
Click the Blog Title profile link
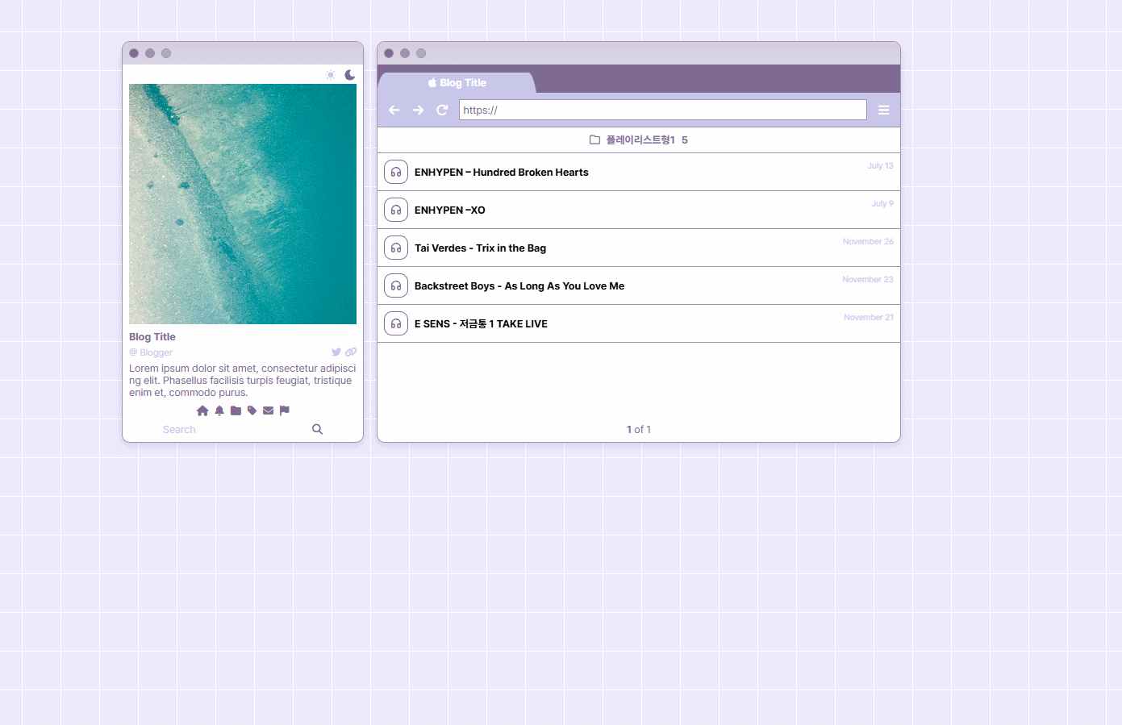pos(152,337)
